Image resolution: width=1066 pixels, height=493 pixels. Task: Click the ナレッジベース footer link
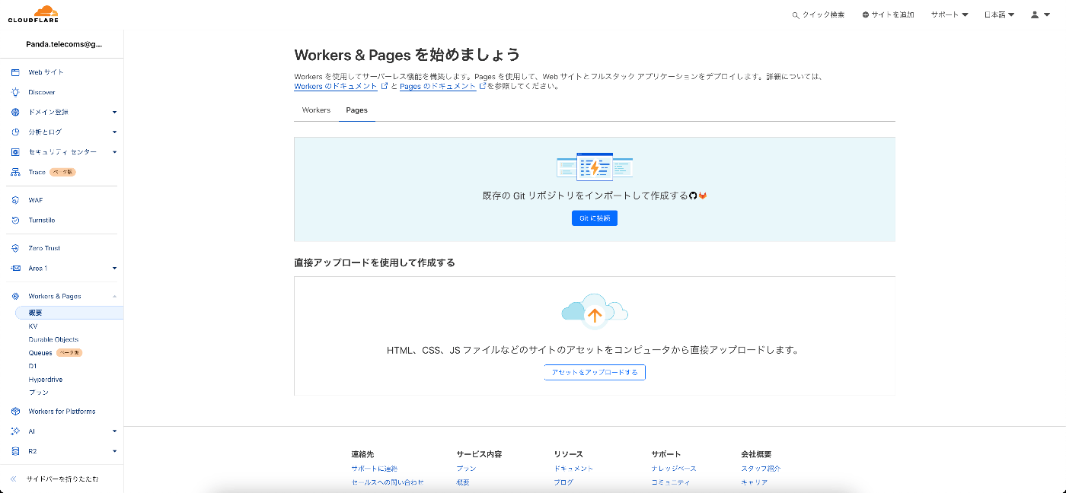point(674,469)
